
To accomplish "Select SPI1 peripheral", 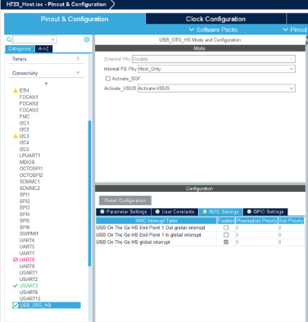I will click(25, 195).
